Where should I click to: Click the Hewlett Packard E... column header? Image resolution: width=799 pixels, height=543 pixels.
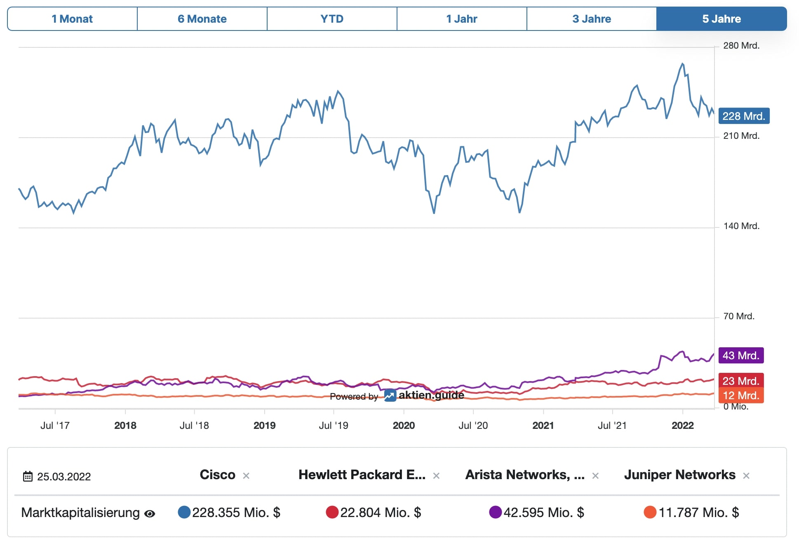point(362,475)
